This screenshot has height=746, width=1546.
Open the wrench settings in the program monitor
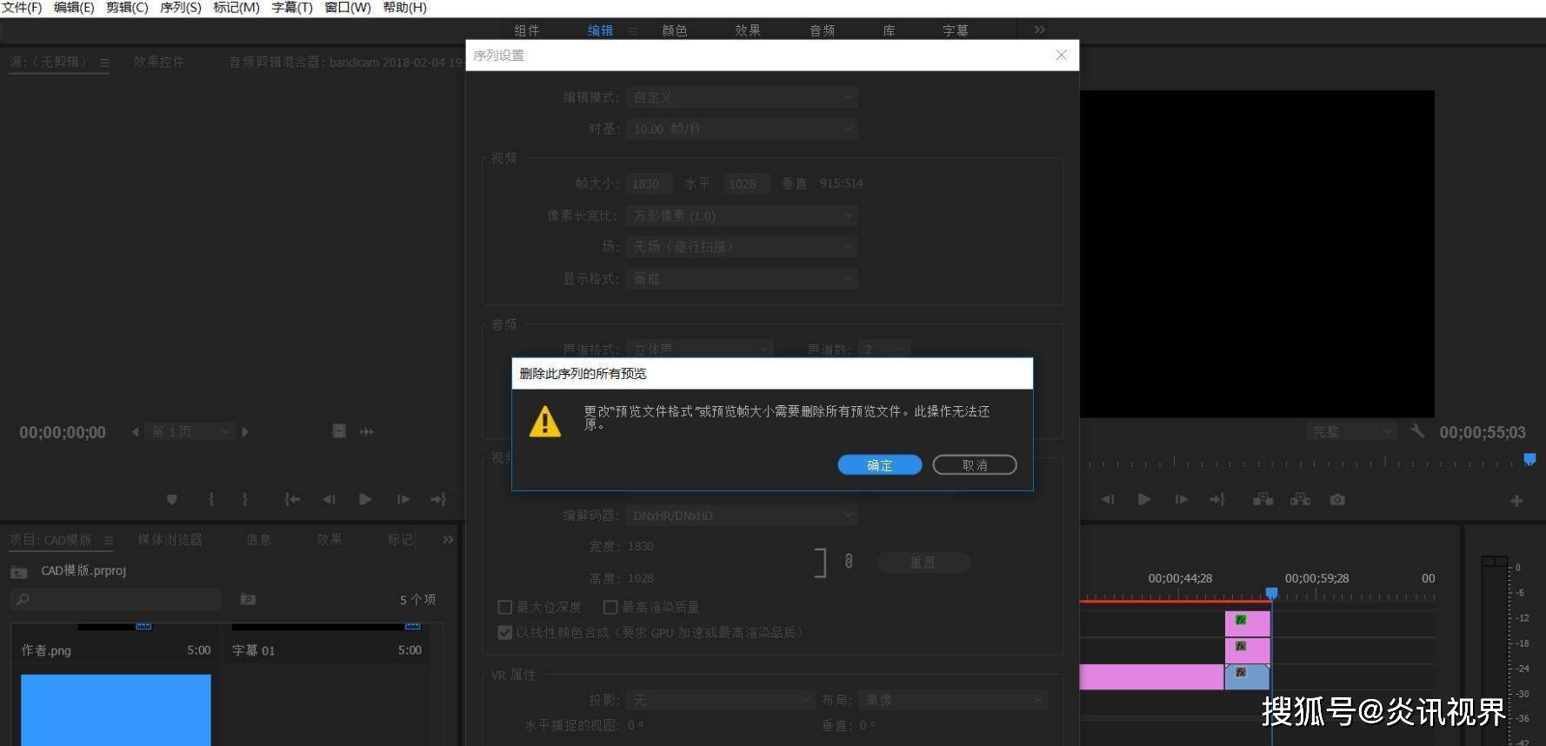point(1417,431)
